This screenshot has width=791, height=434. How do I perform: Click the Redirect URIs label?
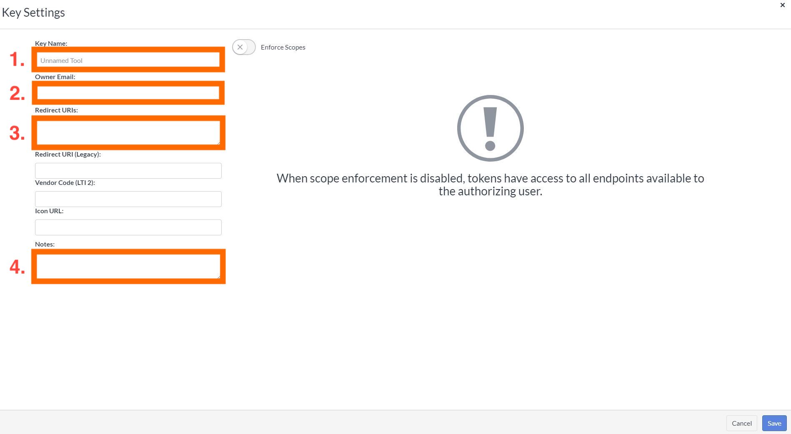[x=56, y=110]
